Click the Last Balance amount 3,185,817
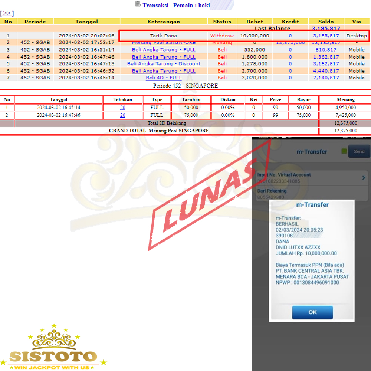 click(326, 28)
